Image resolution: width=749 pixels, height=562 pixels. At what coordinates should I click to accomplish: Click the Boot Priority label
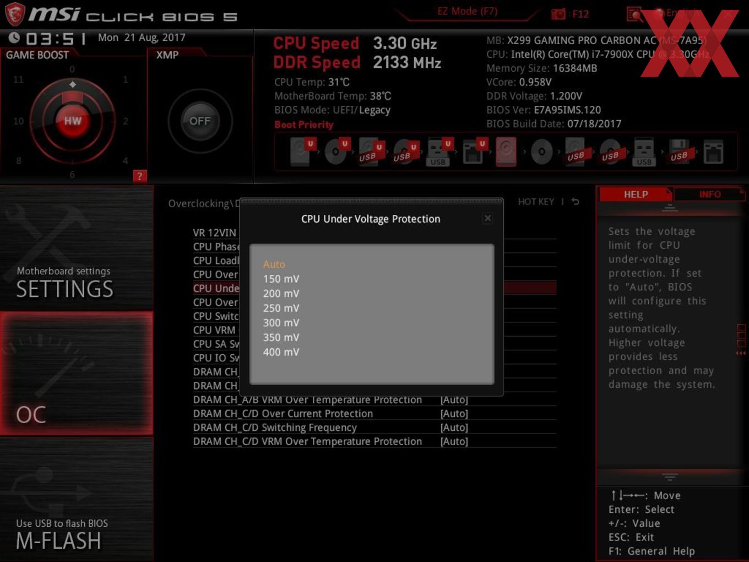[304, 125]
